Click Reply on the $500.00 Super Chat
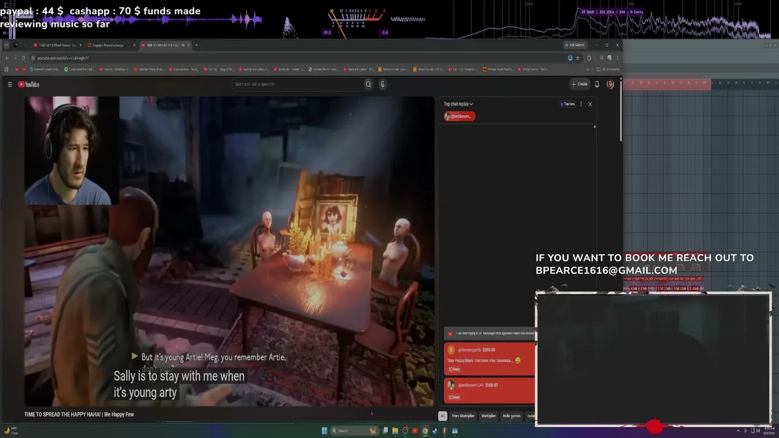The width and height of the screenshot is (779, 438). click(454, 397)
